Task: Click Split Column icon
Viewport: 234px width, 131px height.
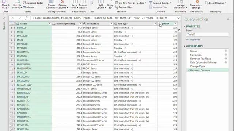Action: pos(101,1)
